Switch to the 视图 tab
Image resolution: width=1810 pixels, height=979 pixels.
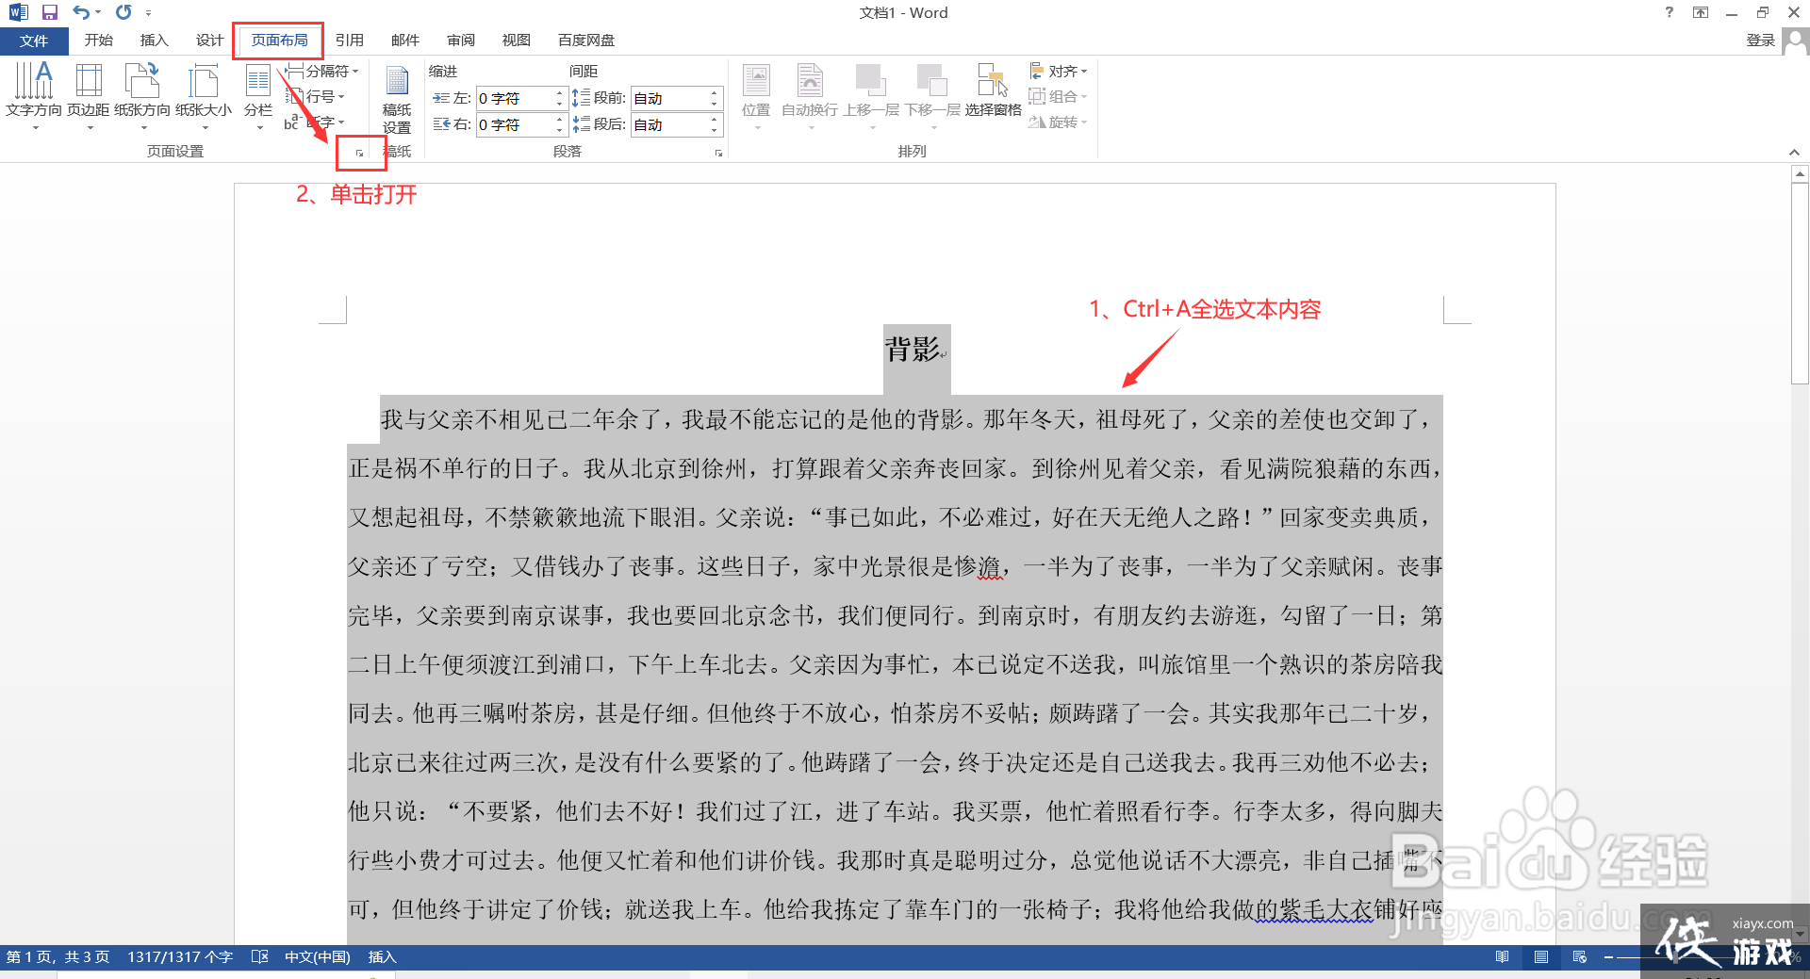pyautogui.click(x=517, y=41)
